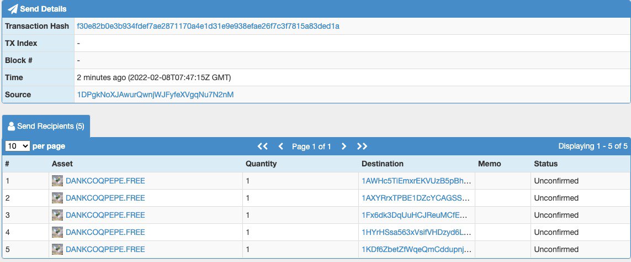The image size is (631, 262).
Task: Click asset thumbnail in row 5
Action: [x=57, y=249]
